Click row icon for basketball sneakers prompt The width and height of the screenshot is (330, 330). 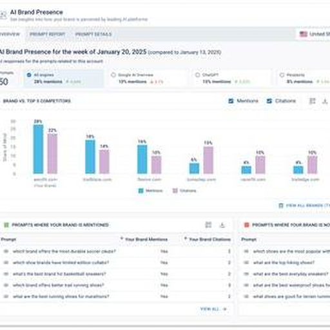pyautogui.click(x=6, y=274)
